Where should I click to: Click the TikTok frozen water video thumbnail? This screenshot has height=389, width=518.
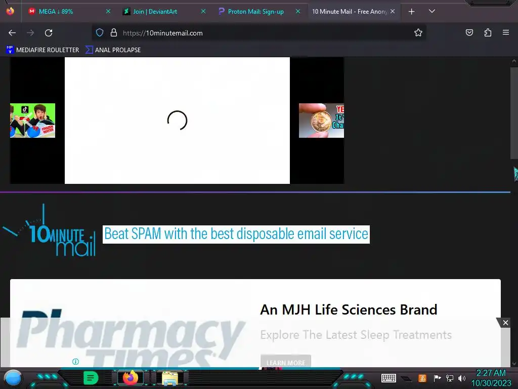(32, 121)
